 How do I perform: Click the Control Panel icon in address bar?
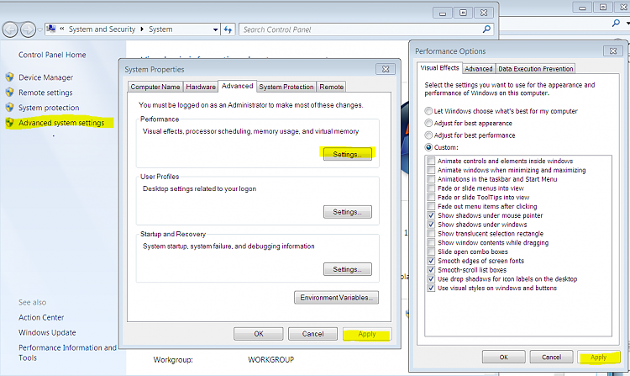[x=51, y=29]
